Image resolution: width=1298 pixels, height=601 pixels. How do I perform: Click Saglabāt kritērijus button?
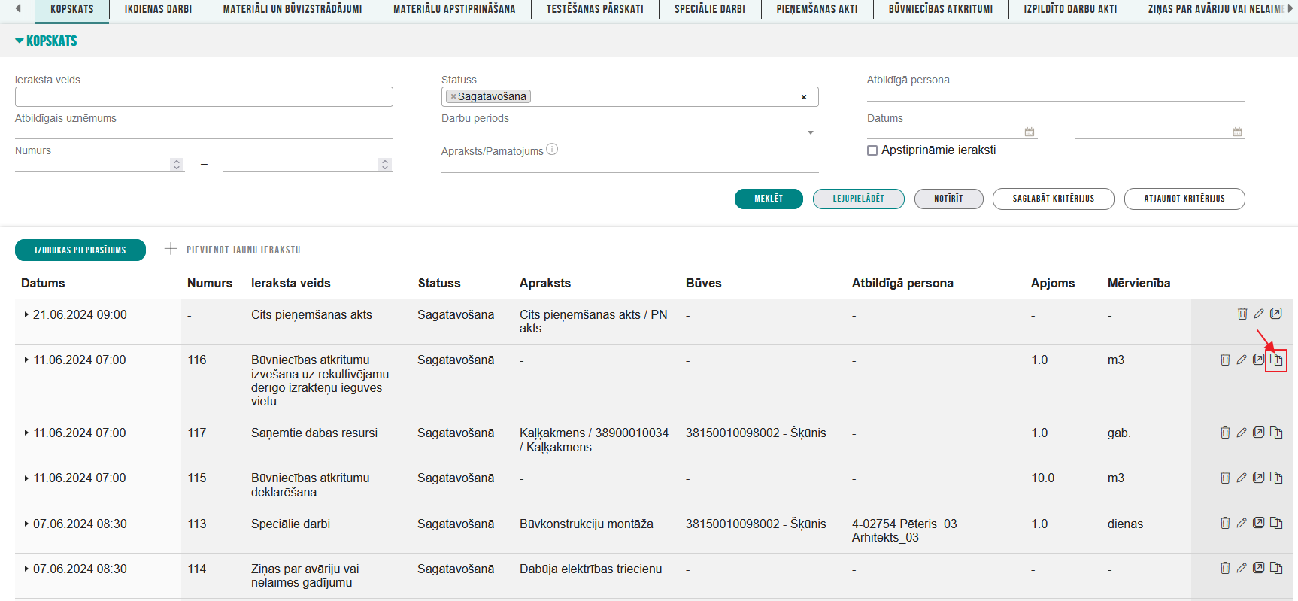pos(1054,199)
